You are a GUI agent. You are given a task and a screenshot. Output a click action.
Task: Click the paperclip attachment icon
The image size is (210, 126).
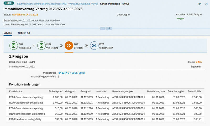click(199, 4)
